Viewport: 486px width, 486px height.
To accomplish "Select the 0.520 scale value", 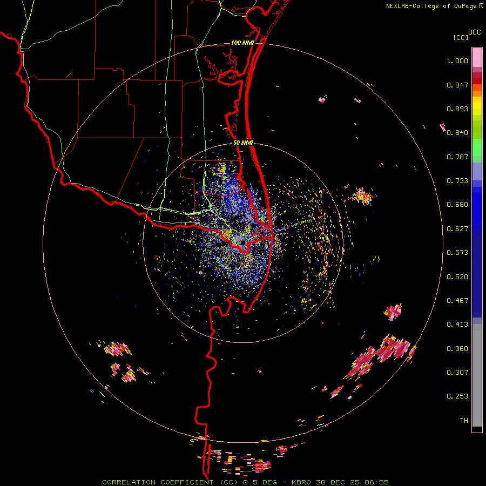I will [457, 277].
